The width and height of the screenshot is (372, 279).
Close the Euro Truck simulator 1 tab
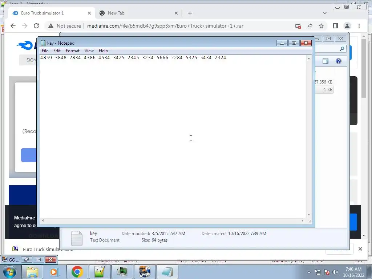89,13
